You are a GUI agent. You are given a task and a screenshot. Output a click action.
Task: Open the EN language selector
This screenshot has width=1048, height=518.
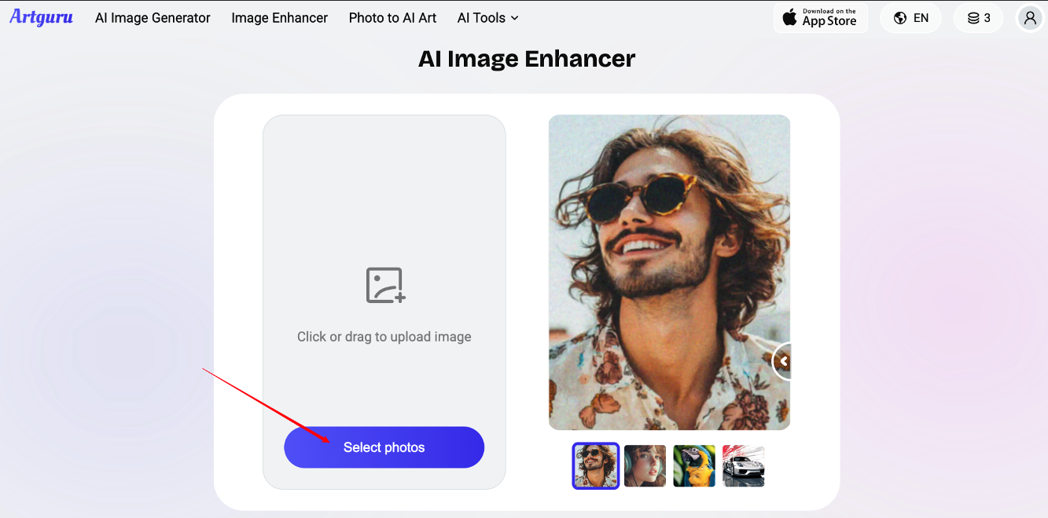tap(911, 18)
